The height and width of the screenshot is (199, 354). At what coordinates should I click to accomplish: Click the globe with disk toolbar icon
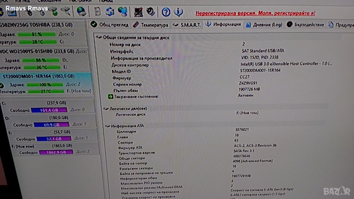point(81,11)
